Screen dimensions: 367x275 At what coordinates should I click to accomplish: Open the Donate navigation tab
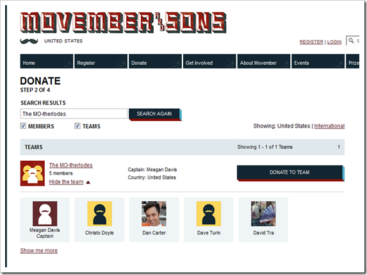pyautogui.click(x=155, y=62)
